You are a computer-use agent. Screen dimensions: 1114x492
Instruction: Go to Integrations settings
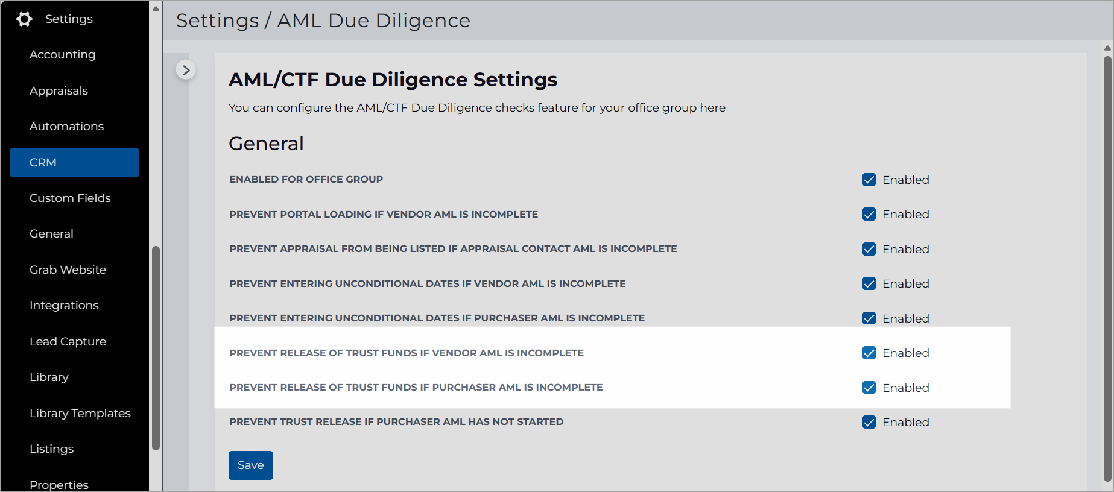click(x=64, y=305)
